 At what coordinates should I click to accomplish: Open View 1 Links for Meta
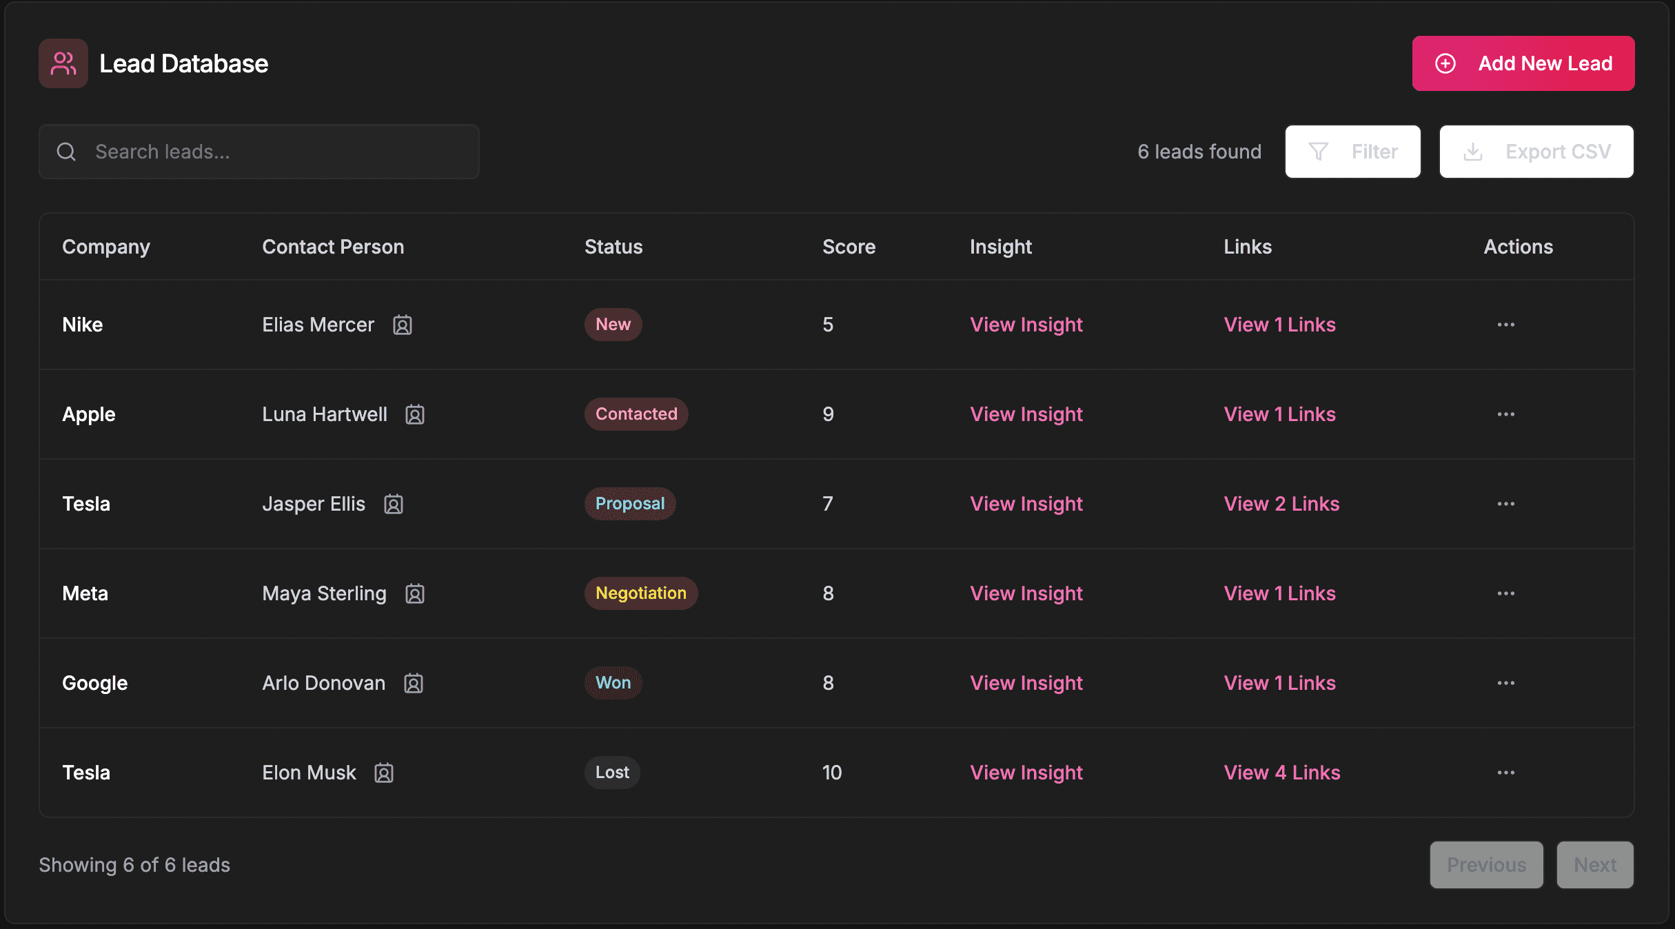click(1280, 593)
